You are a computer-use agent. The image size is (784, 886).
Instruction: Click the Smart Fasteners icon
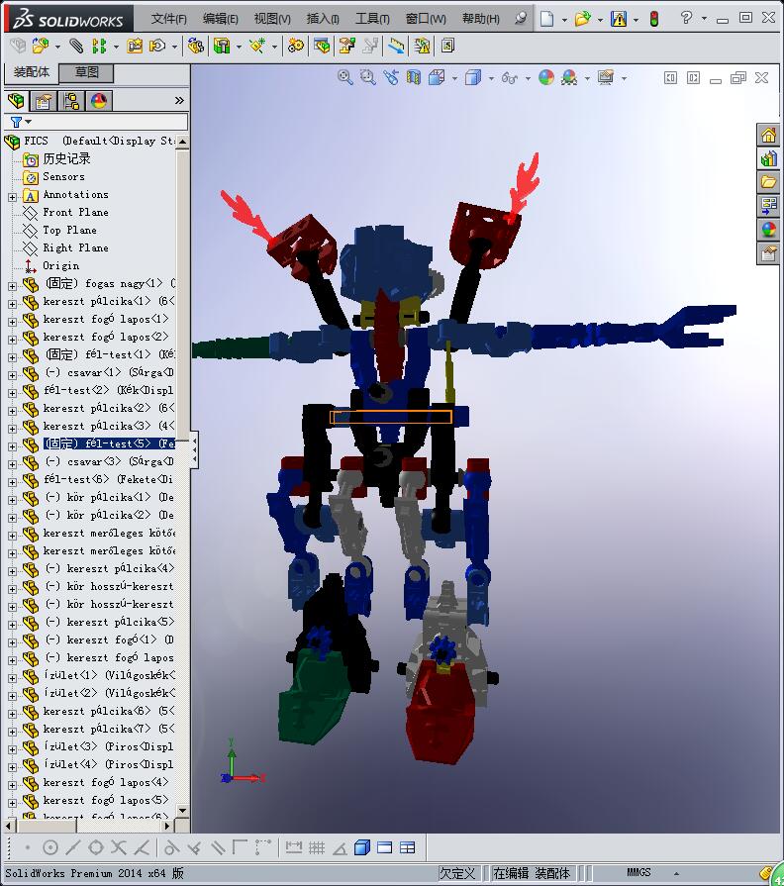click(x=135, y=46)
